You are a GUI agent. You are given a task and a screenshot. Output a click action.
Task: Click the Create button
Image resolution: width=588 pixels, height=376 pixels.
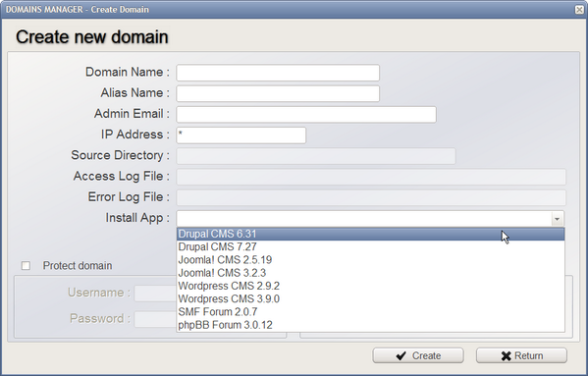(x=418, y=355)
